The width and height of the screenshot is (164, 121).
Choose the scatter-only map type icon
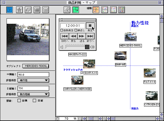(113, 10)
